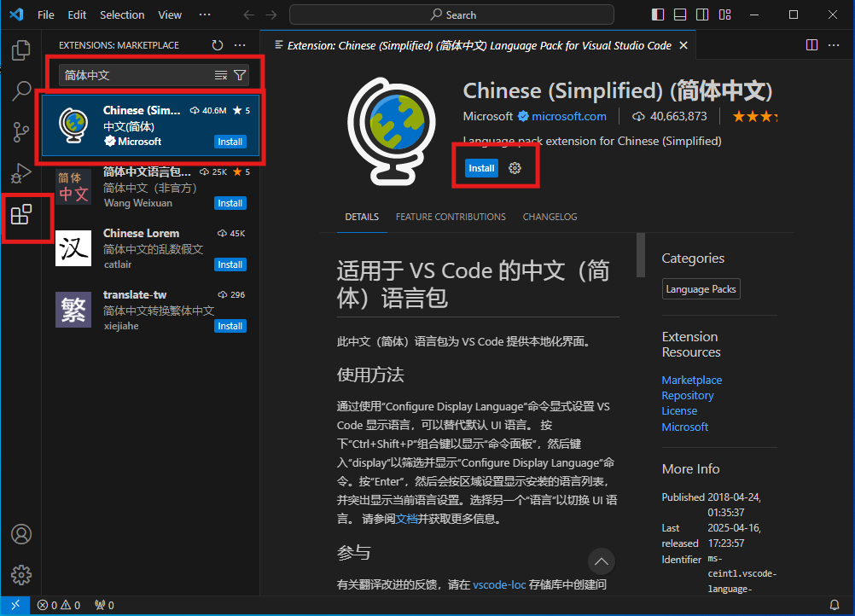This screenshot has height=616, width=855.
Task: Install the Microsoft Chinese pack from list
Action: click(x=230, y=142)
